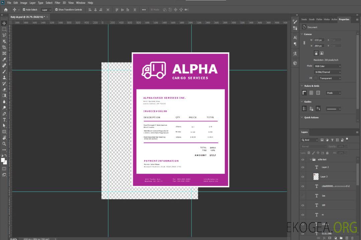361x240 pixels.
Task: Open the Window menu
Action: point(81,3)
